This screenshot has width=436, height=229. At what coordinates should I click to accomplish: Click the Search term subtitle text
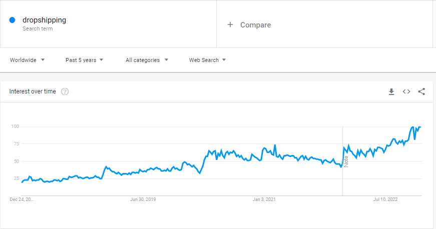(38, 28)
